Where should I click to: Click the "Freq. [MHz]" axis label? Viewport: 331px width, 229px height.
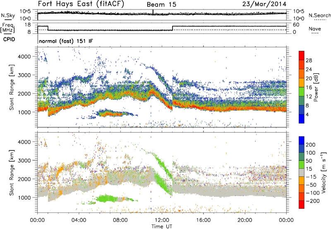(7, 28)
